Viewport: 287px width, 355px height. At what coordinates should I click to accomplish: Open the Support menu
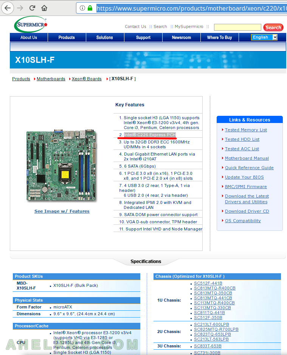tap(143, 37)
